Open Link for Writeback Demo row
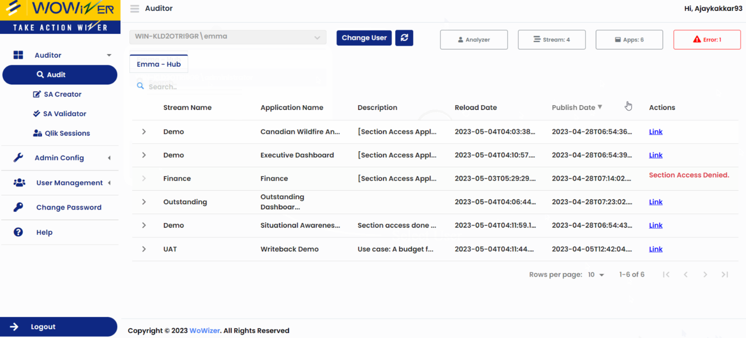The width and height of the screenshot is (746, 338). click(656, 249)
